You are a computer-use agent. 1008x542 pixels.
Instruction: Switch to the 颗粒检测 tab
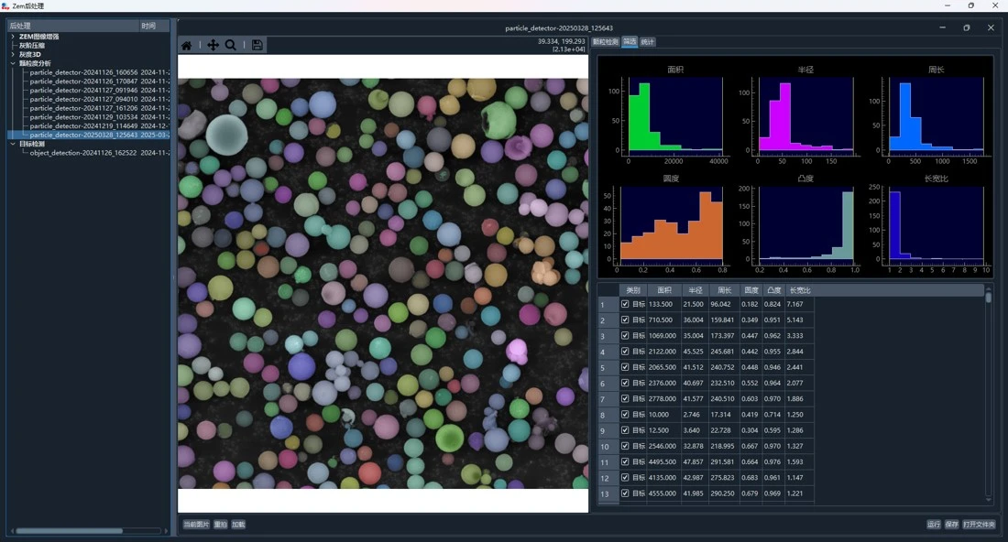tap(606, 42)
